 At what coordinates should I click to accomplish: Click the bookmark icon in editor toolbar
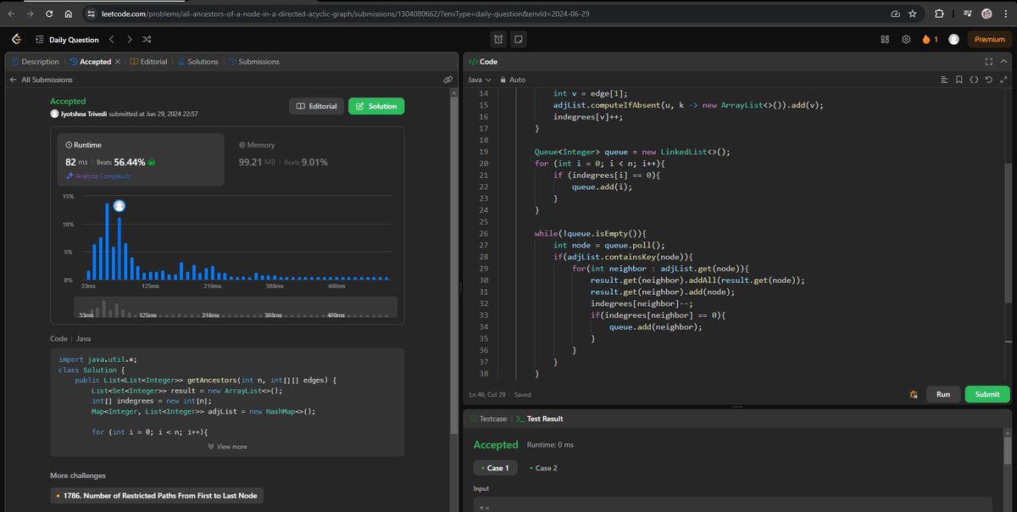(x=959, y=80)
